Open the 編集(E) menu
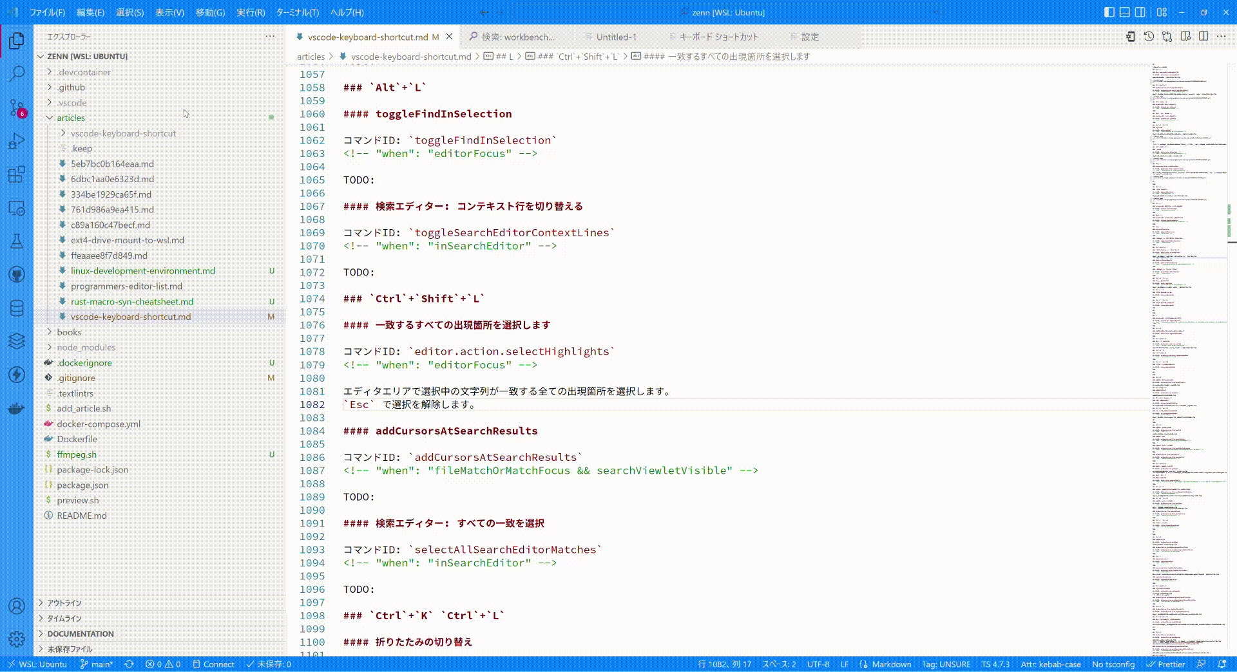The image size is (1237, 672). click(90, 12)
